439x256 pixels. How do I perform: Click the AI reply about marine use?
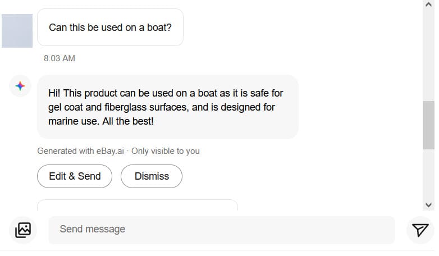(x=167, y=107)
